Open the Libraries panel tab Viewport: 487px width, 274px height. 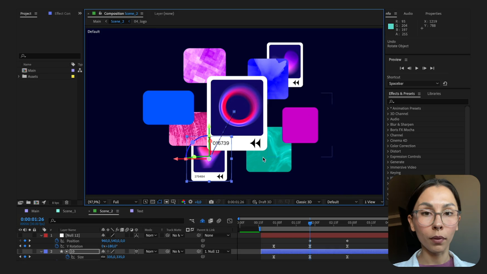coord(434,94)
